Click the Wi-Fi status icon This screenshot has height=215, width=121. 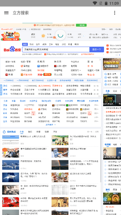coord(95,3)
